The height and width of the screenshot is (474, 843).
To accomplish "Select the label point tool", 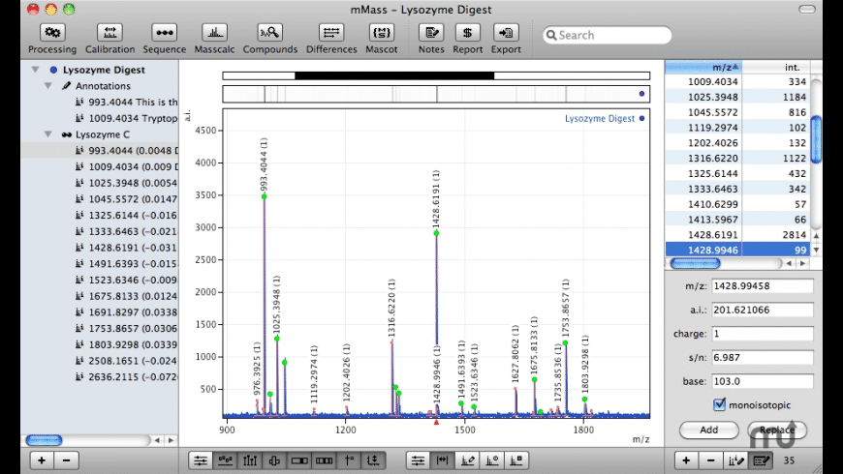I will (492, 460).
